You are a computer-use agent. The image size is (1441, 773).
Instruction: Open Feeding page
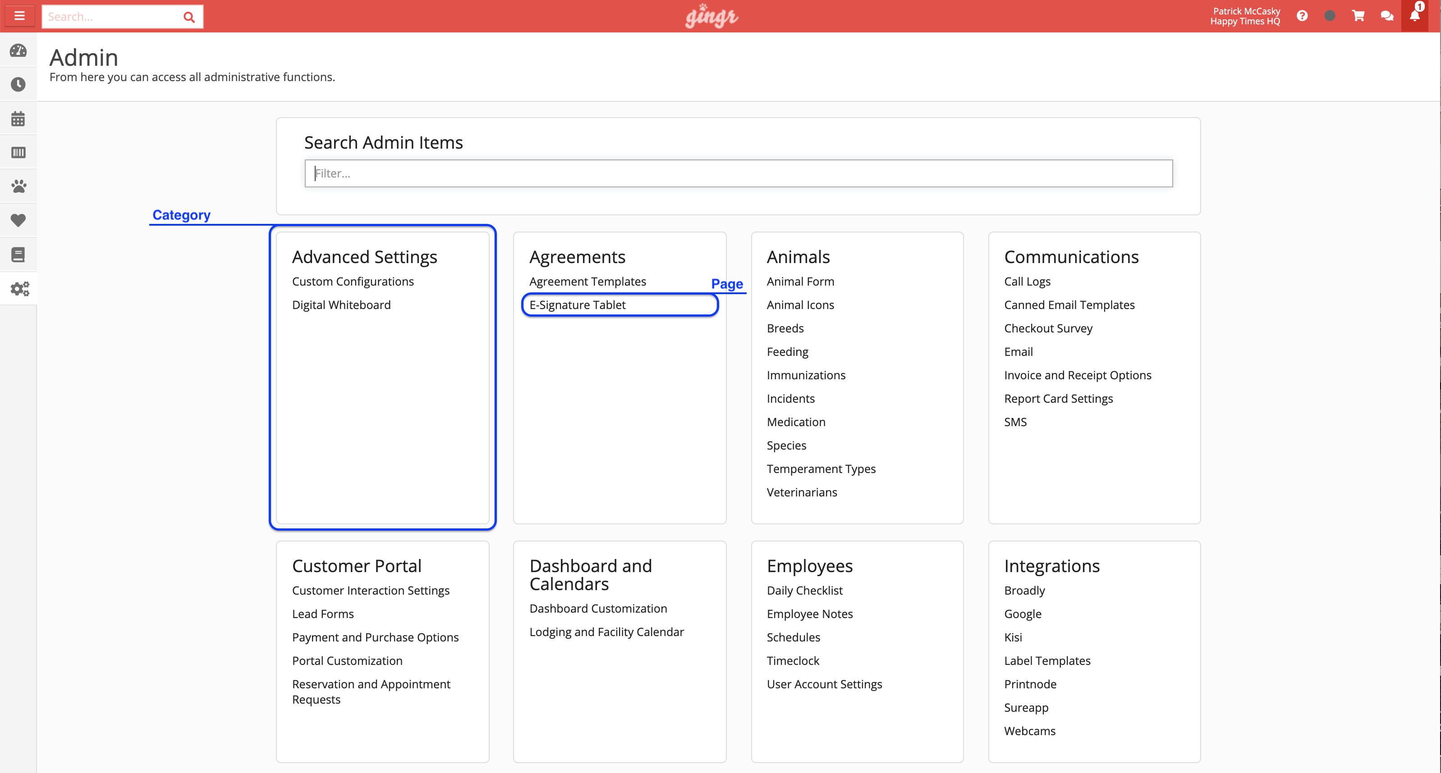coord(788,352)
